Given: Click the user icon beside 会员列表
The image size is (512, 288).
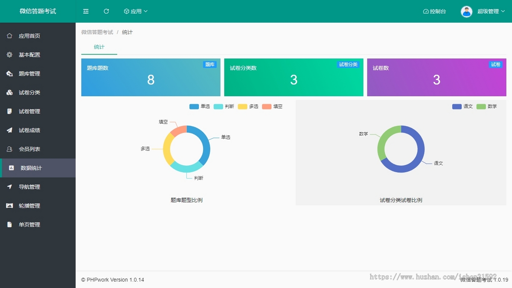Looking at the screenshot, I should [9, 149].
